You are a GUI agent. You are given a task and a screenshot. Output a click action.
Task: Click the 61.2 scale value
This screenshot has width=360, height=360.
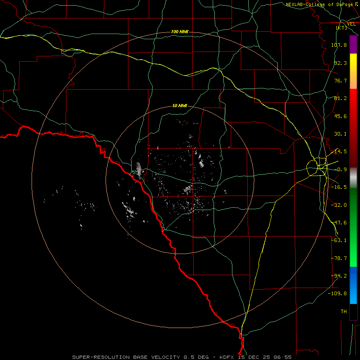click(x=340, y=98)
